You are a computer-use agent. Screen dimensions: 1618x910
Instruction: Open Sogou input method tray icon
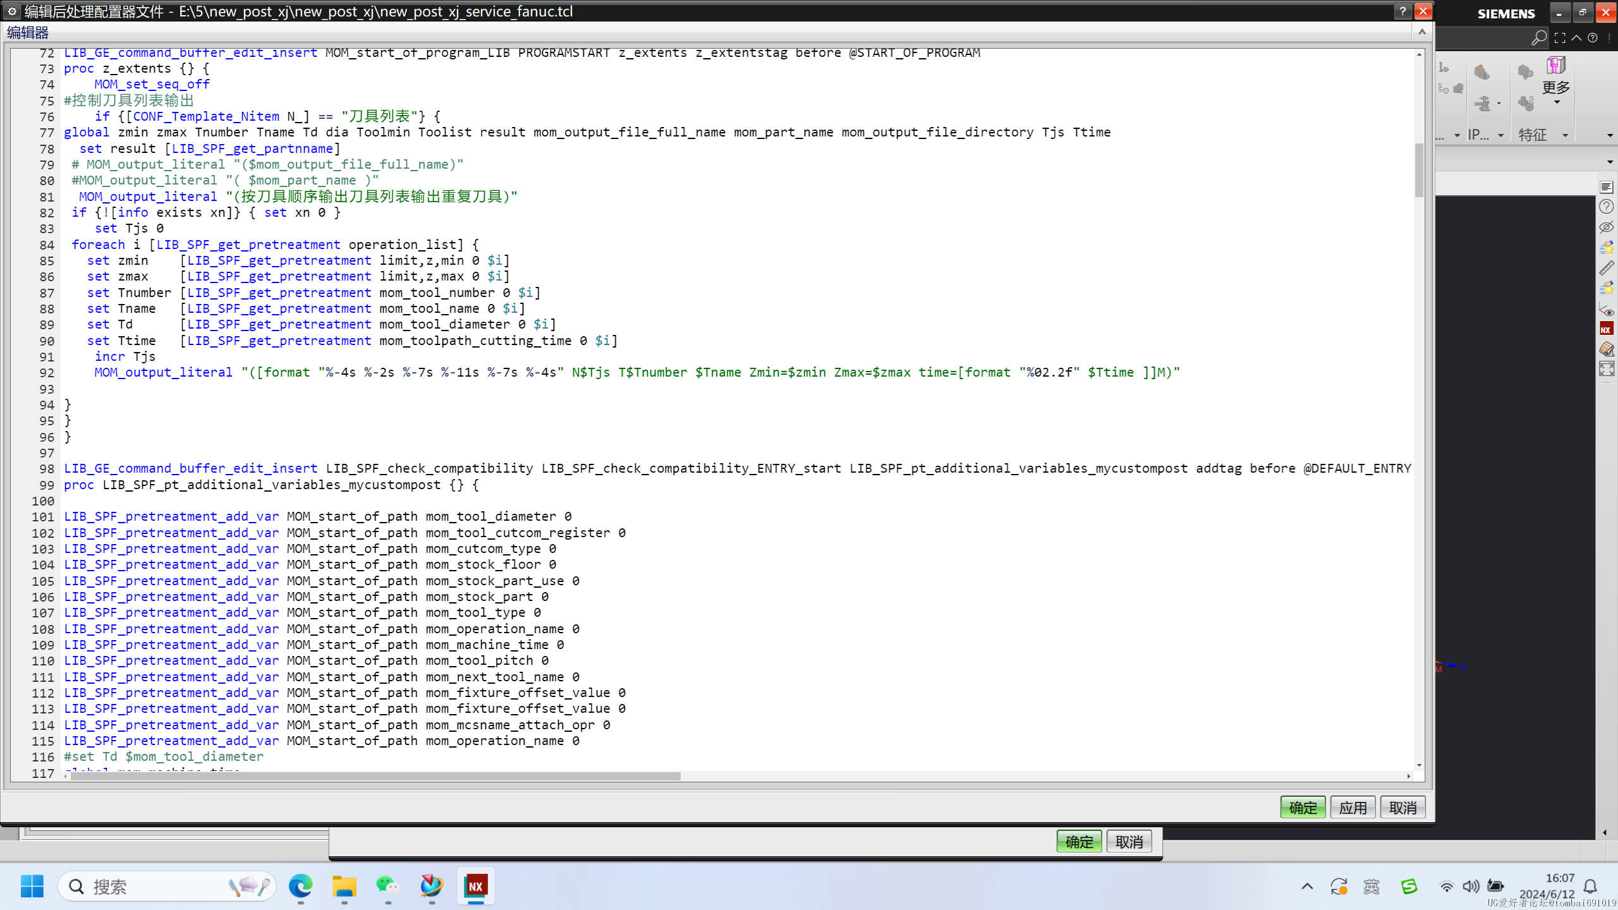pyautogui.click(x=1409, y=887)
